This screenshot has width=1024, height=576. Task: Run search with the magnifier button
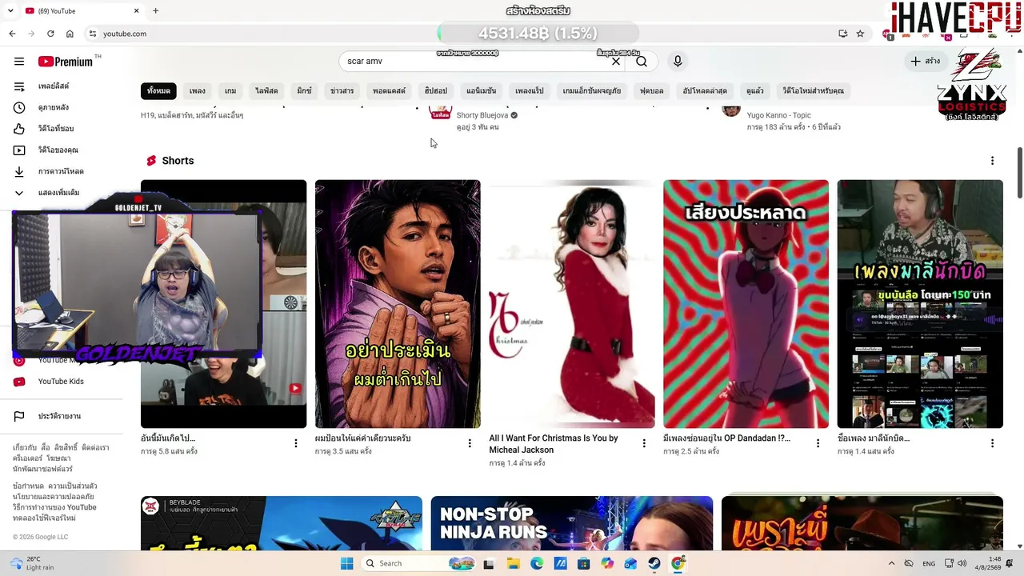tap(642, 62)
